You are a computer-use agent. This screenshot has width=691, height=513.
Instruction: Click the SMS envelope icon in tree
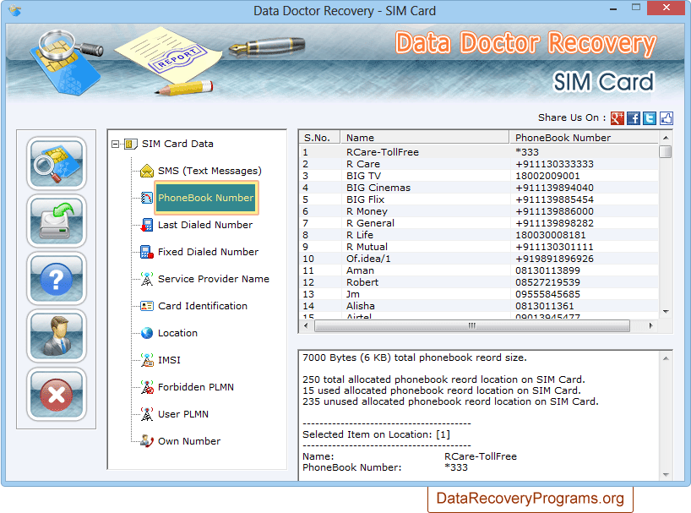click(147, 171)
